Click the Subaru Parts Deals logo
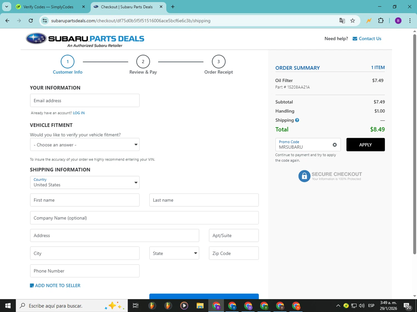This screenshot has width=417, height=312. (x=85, y=40)
